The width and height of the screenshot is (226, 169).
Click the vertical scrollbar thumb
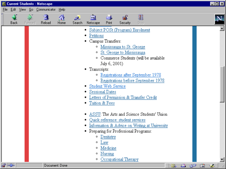(x=222, y=84)
